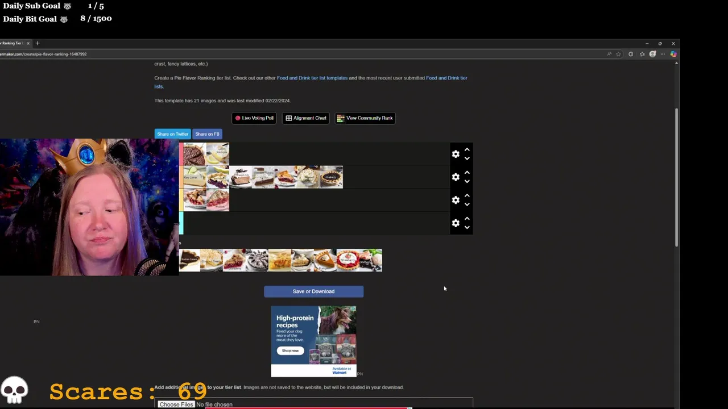The width and height of the screenshot is (728, 409).
Task: Select the French Silk pie thumbnail
Action: click(x=241, y=177)
